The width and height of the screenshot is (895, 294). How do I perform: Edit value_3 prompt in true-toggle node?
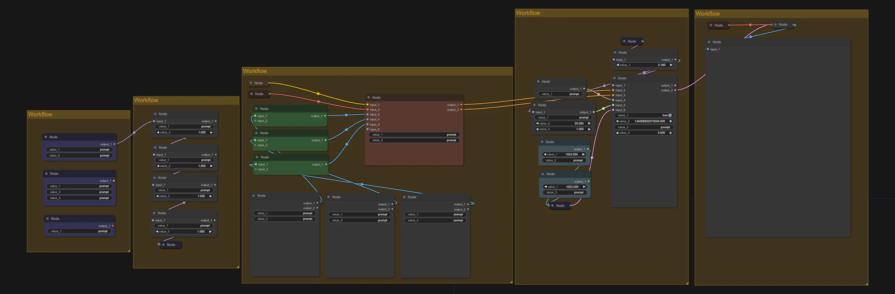point(644,127)
